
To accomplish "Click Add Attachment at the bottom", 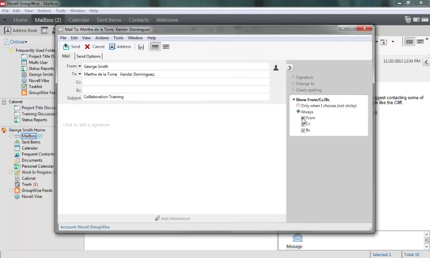I will point(172,219).
